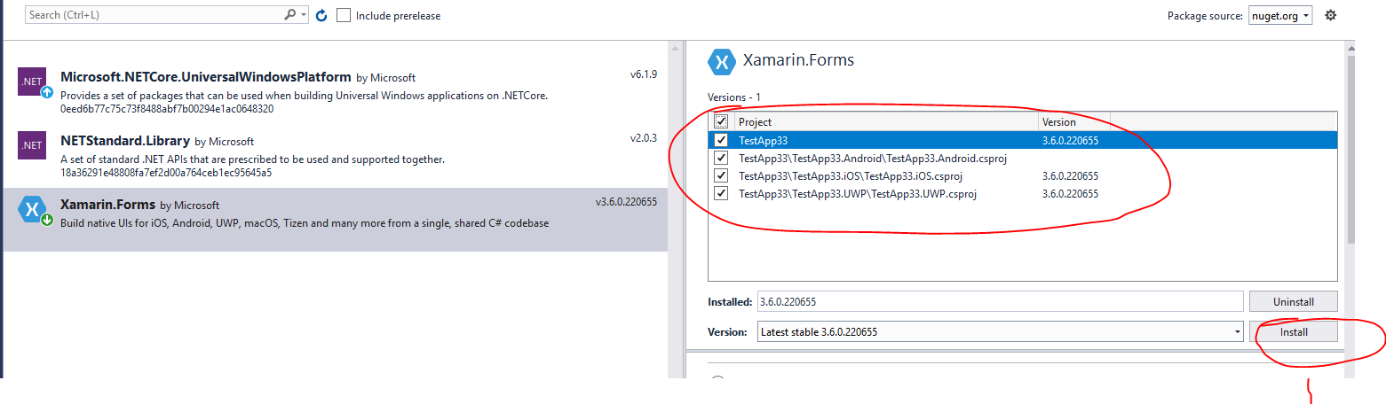Viewport: 1386px width, 404px height.
Task: Click the NETStandard.Library .NET icon
Action: point(32,146)
